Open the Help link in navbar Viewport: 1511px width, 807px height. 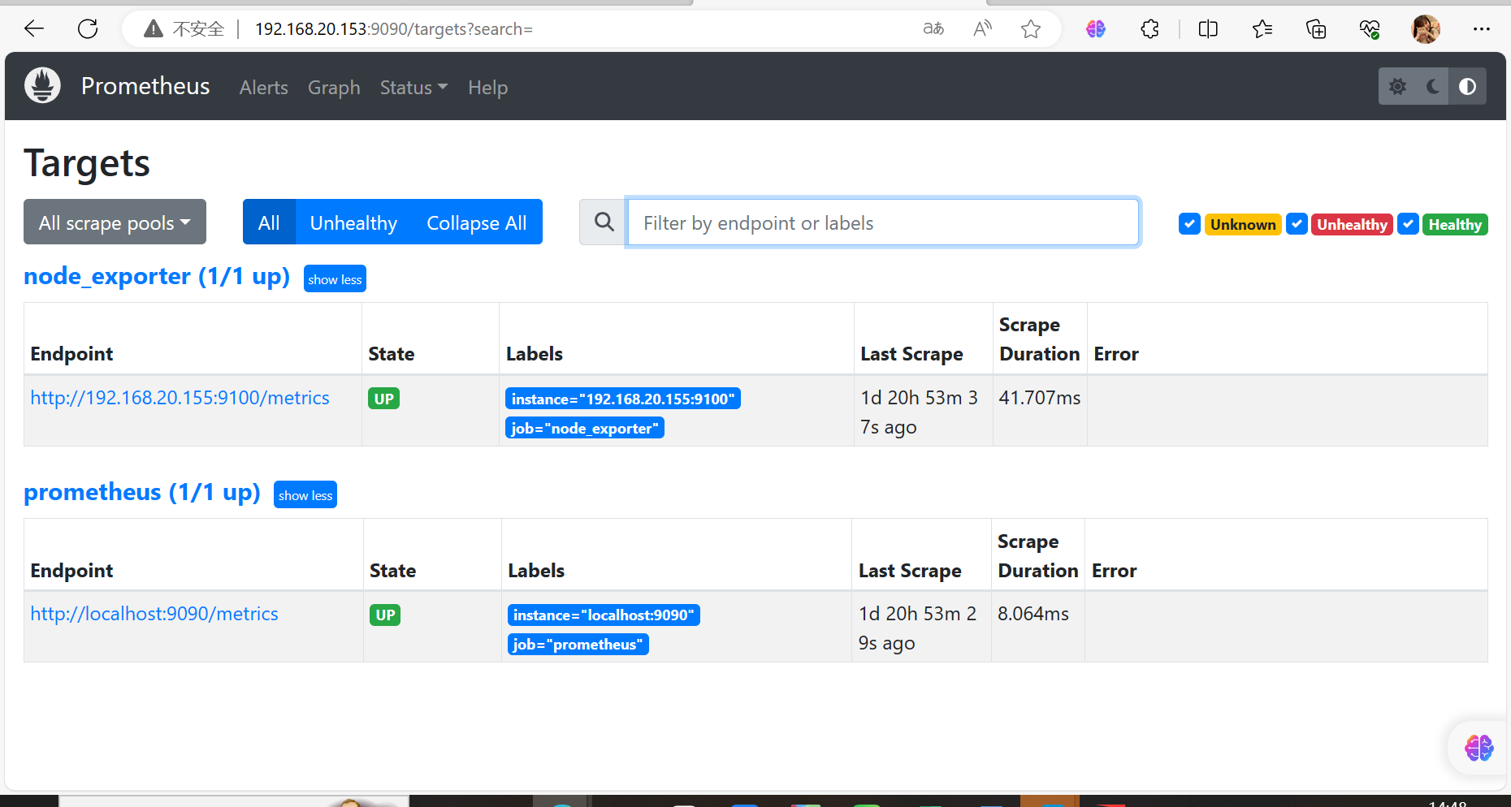[x=487, y=88]
